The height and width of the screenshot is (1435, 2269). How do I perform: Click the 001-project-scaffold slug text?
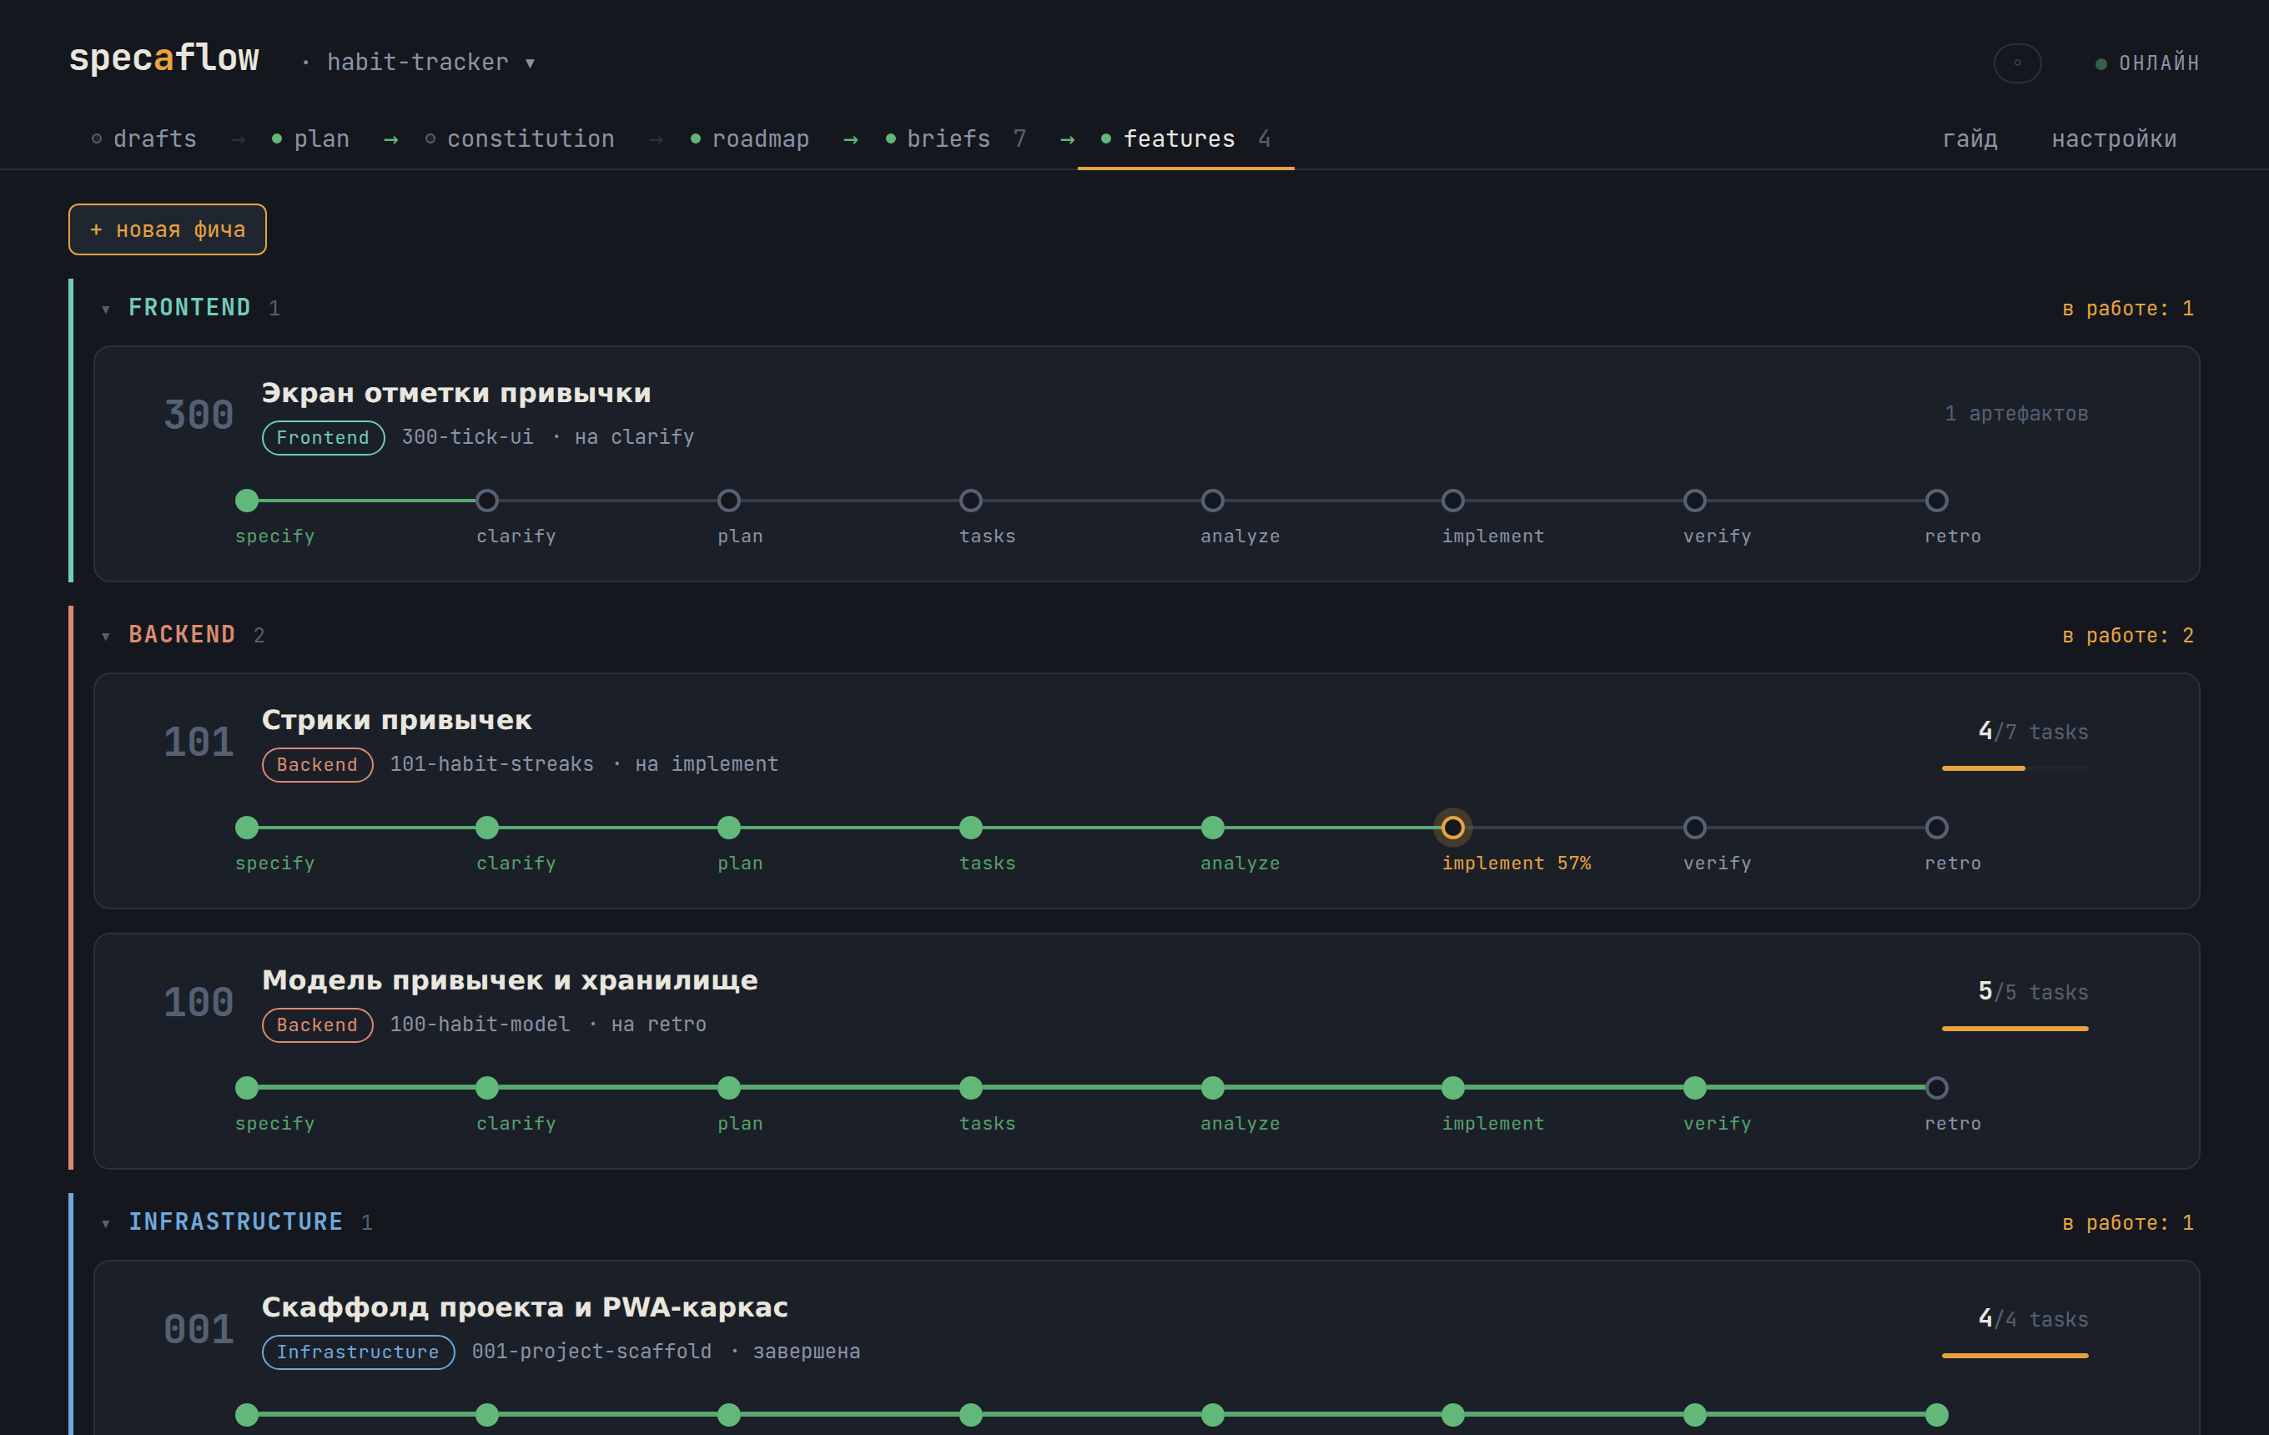tap(591, 1351)
